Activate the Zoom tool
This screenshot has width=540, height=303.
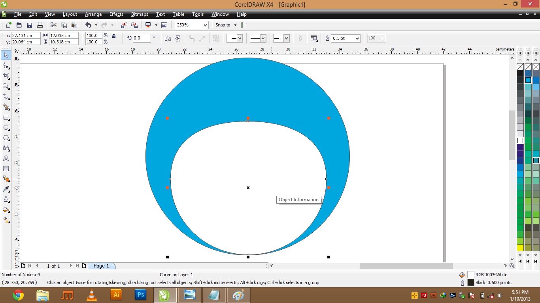[x=6, y=86]
